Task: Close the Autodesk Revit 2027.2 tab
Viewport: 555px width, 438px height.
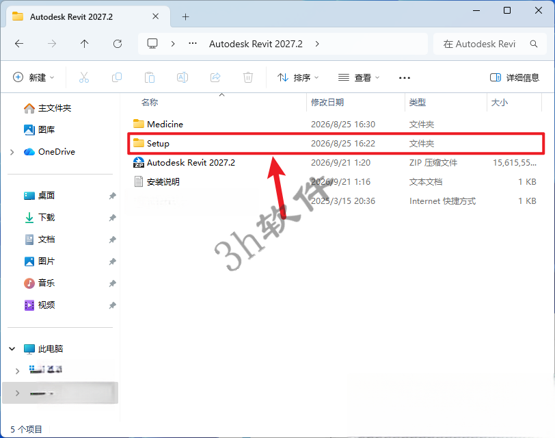Action: click(155, 16)
